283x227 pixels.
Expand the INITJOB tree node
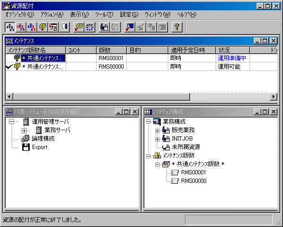tap(157, 139)
